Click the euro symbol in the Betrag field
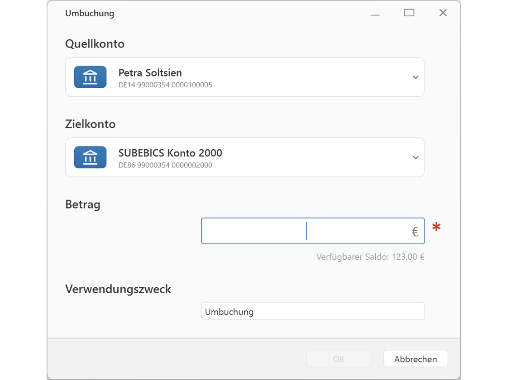 click(415, 231)
